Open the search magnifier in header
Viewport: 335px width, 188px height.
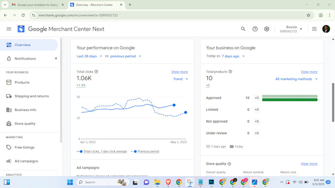pyautogui.click(x=243, y=29)
